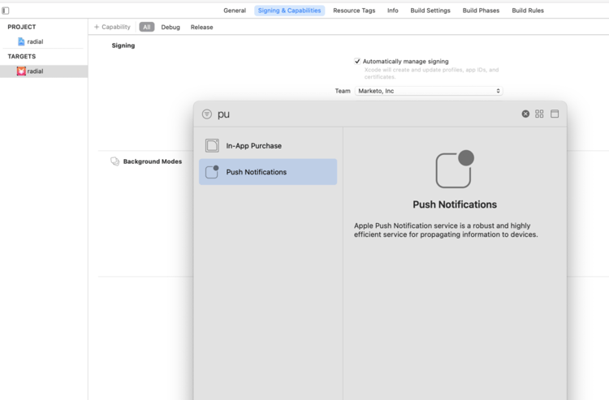Click the Push Notifications detail heading

455,204
